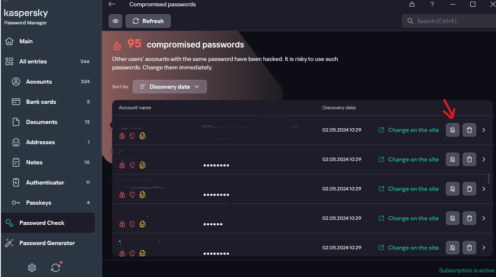The width and height of the screenshot is (496, 277).
Task: Click the lock icon in title bar
Action: point(412,5)
